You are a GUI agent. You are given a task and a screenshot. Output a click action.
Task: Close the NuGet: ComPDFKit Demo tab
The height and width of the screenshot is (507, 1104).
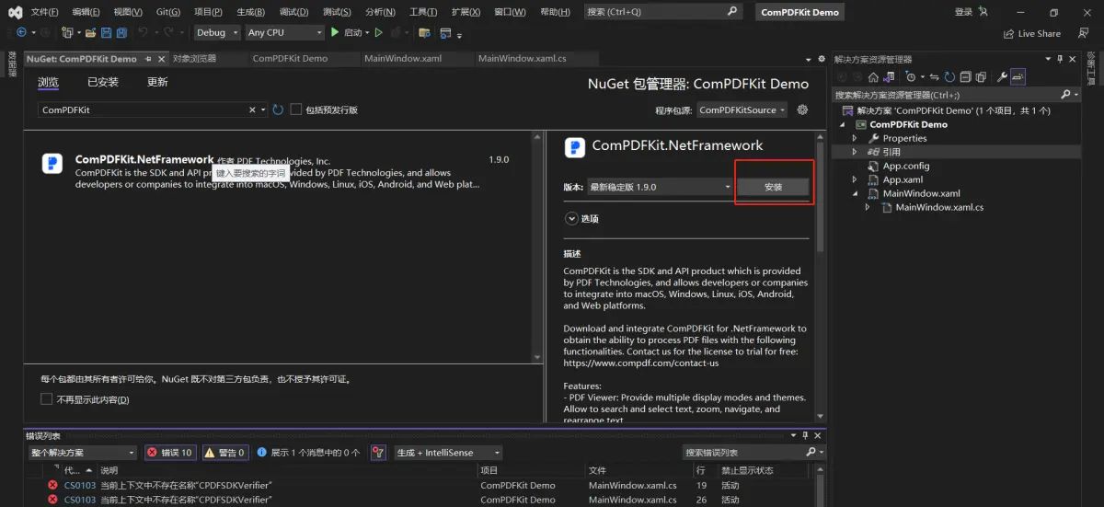[160, 58]
